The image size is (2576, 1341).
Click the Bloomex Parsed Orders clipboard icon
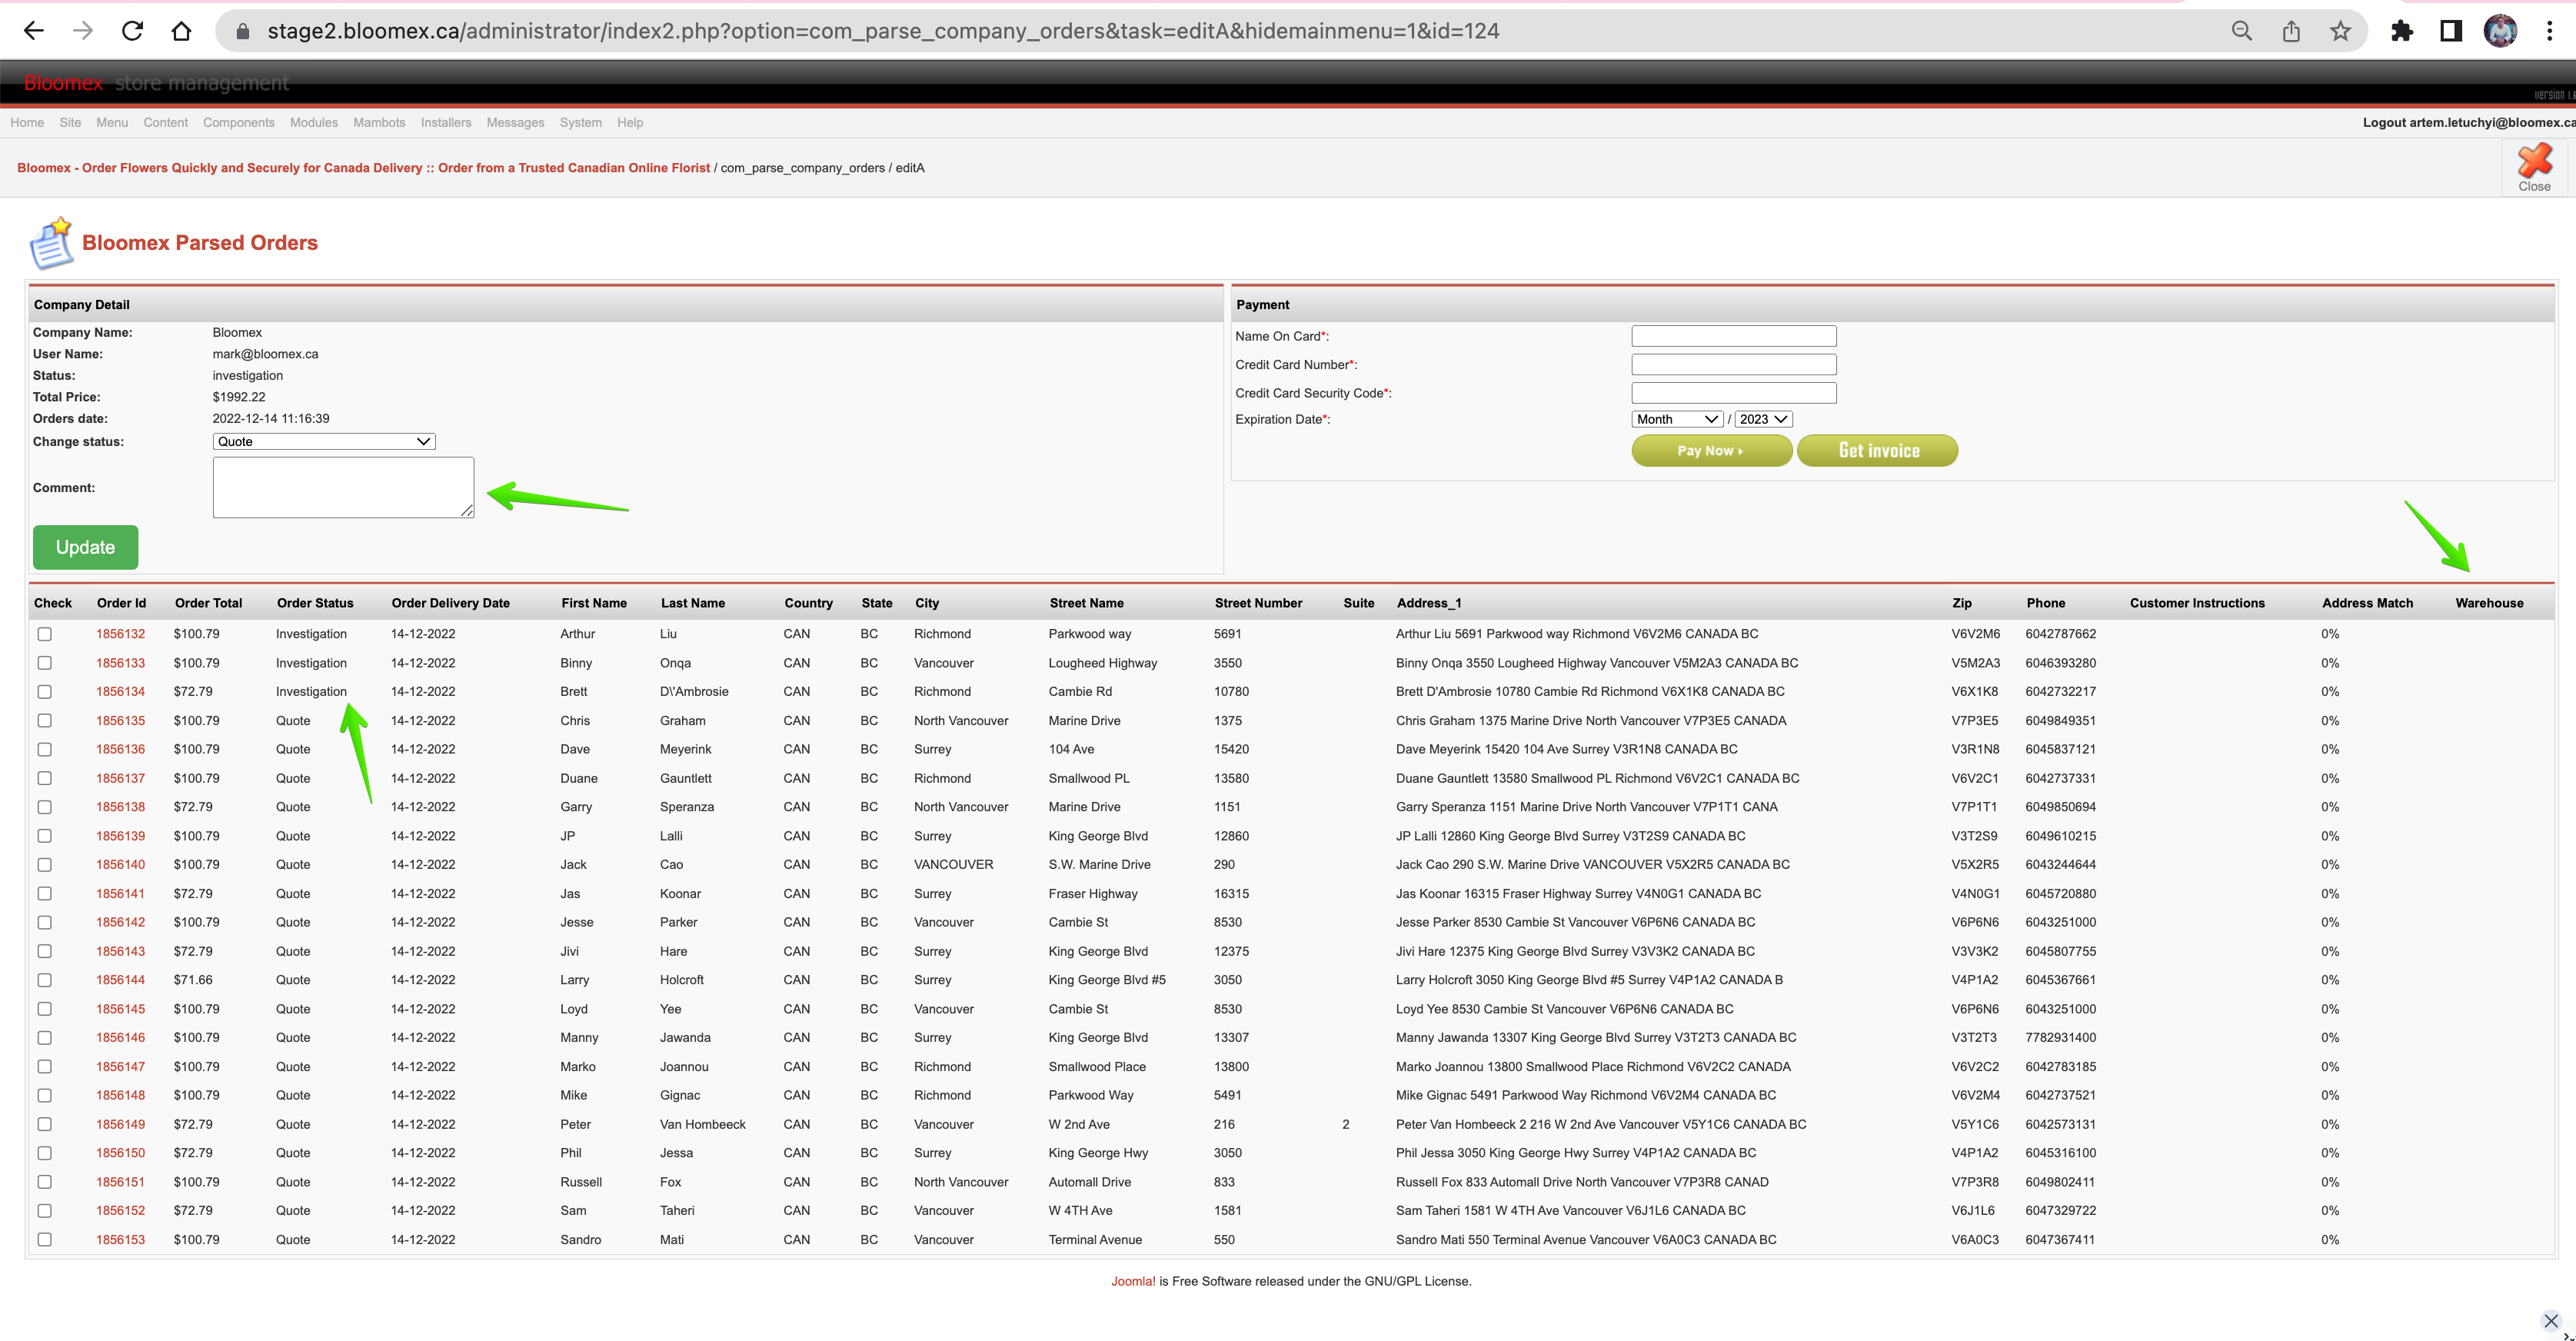(x=51, y=243)
